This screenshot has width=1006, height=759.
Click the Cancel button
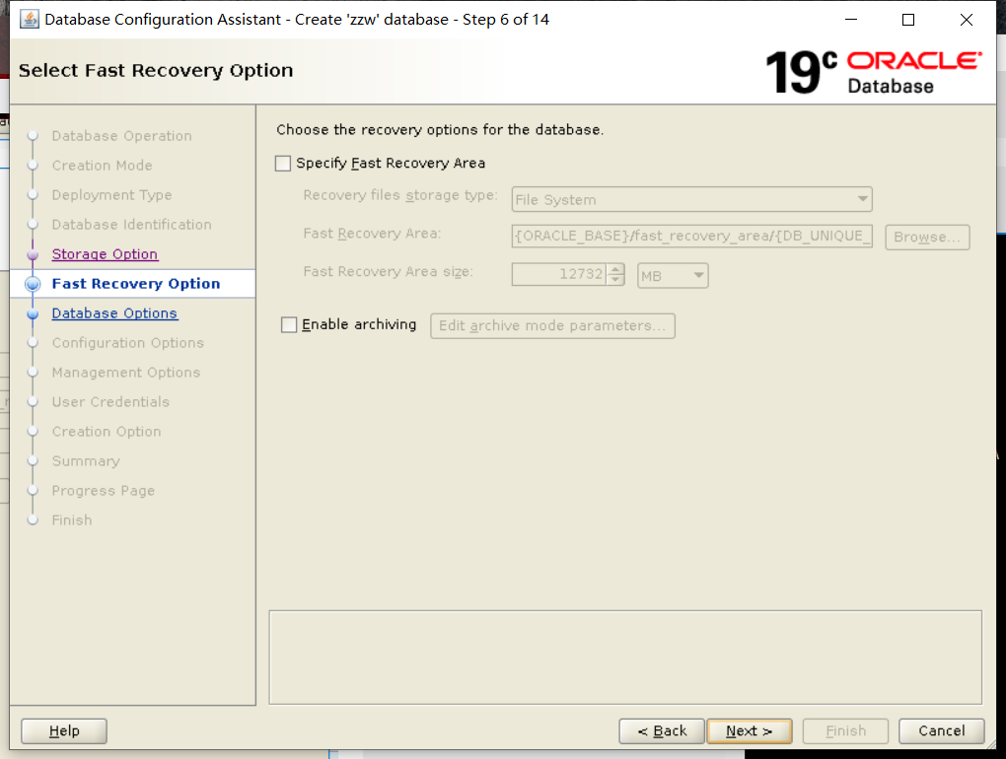pyautogui.click(x=941, y=730)
